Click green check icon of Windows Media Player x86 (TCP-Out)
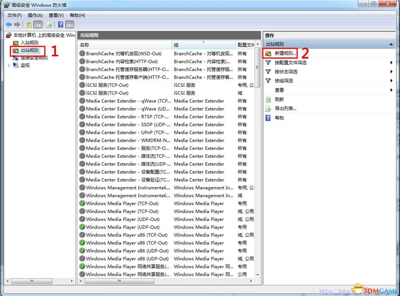 (82, 243)
